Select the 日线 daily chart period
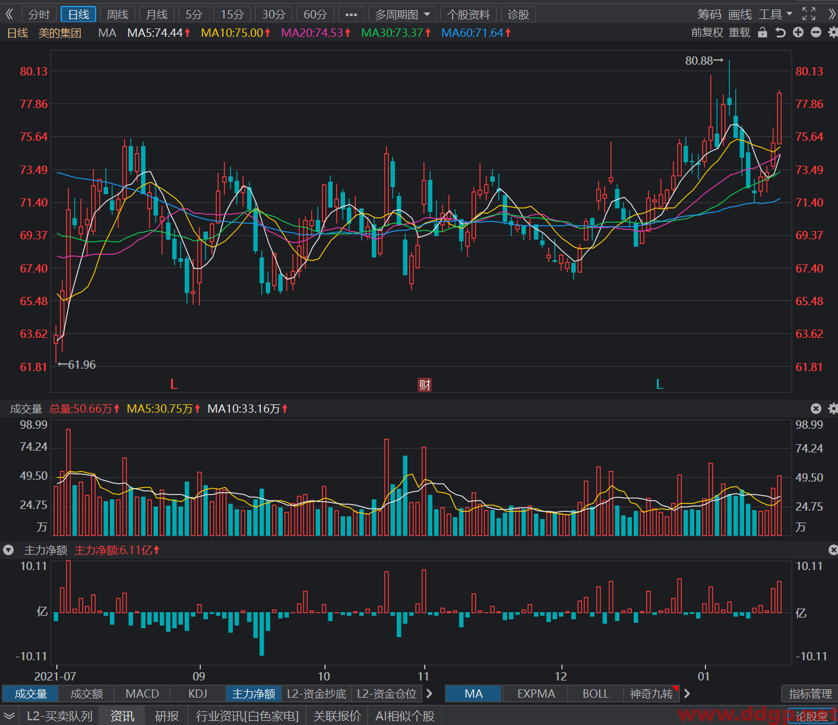 pos(78,14)
